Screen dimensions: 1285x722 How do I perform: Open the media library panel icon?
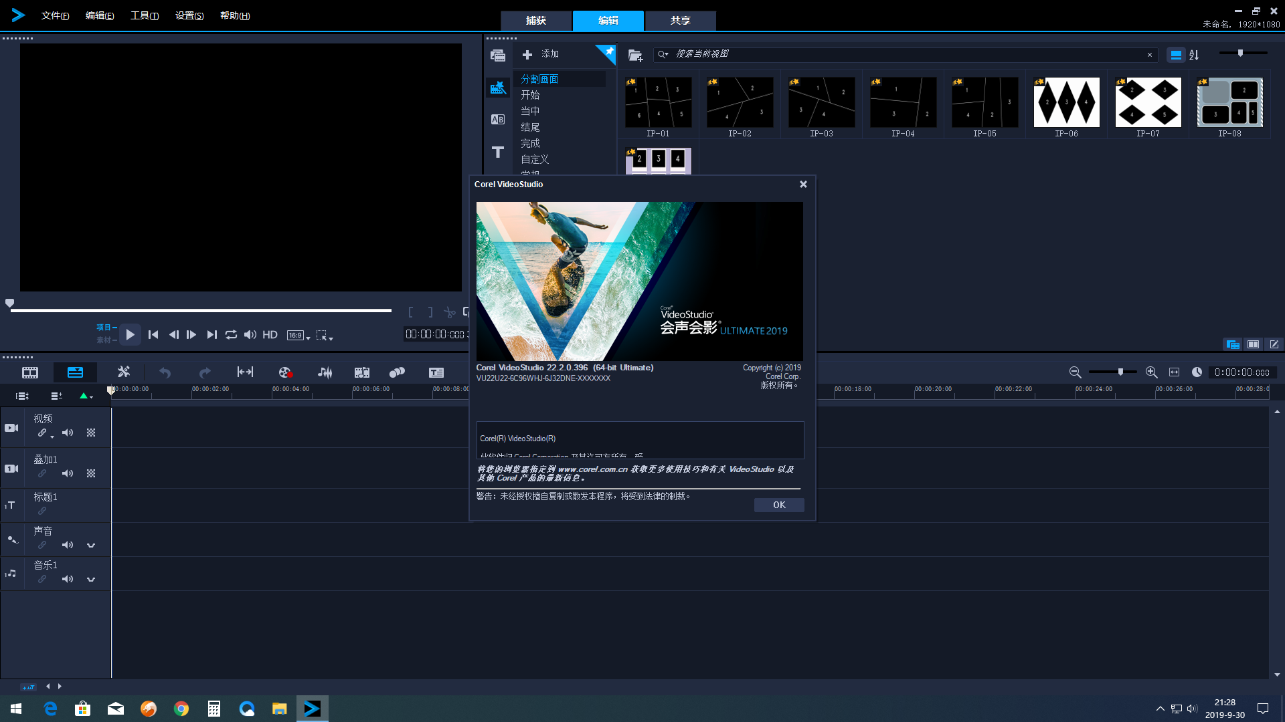click(x=497, y=55)
